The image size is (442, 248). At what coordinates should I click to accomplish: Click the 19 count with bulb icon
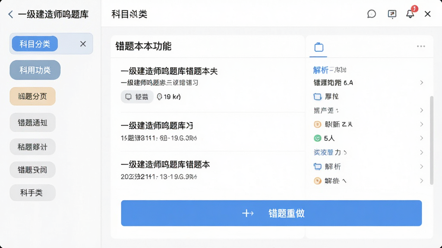pos(169,97)
